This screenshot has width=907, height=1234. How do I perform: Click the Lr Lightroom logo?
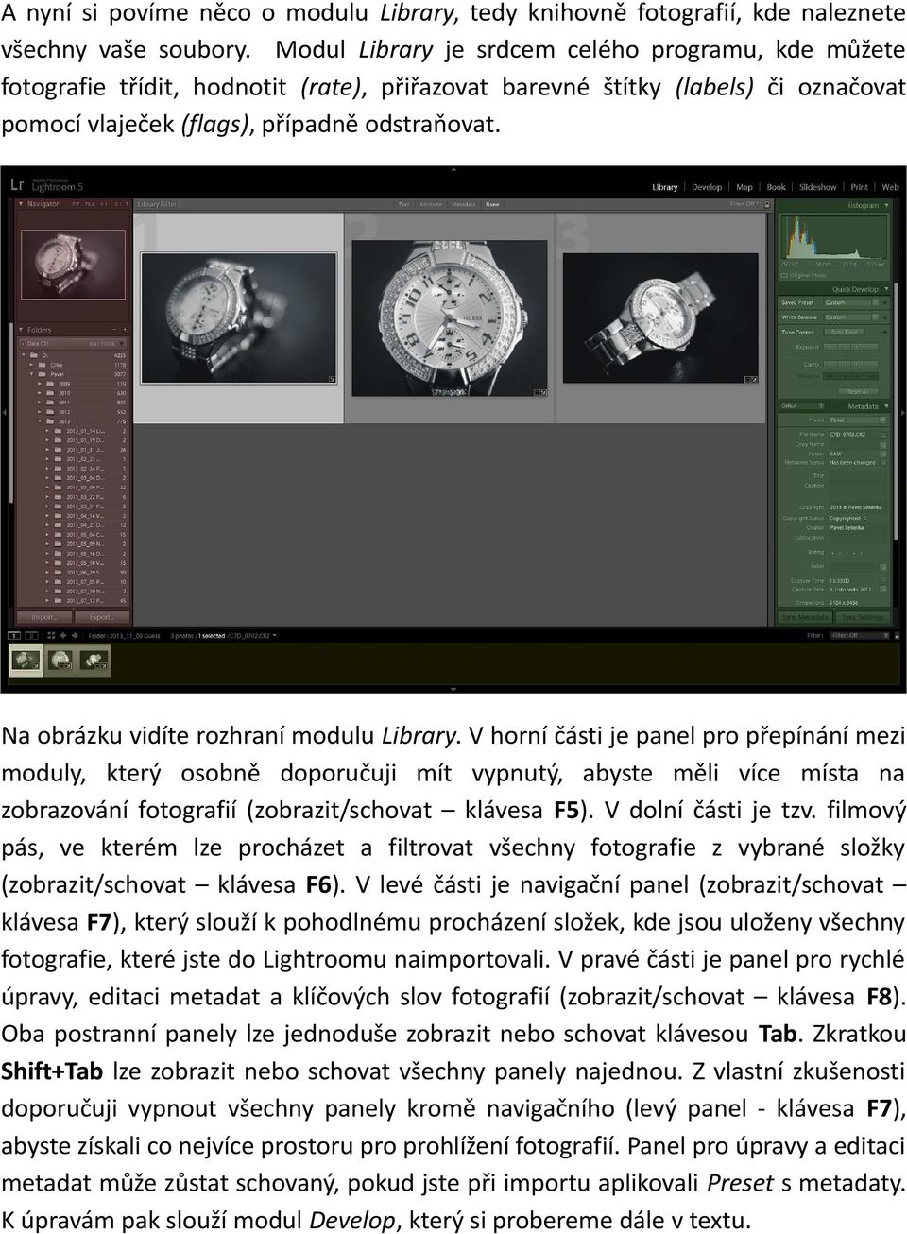(x=18, y=184)
